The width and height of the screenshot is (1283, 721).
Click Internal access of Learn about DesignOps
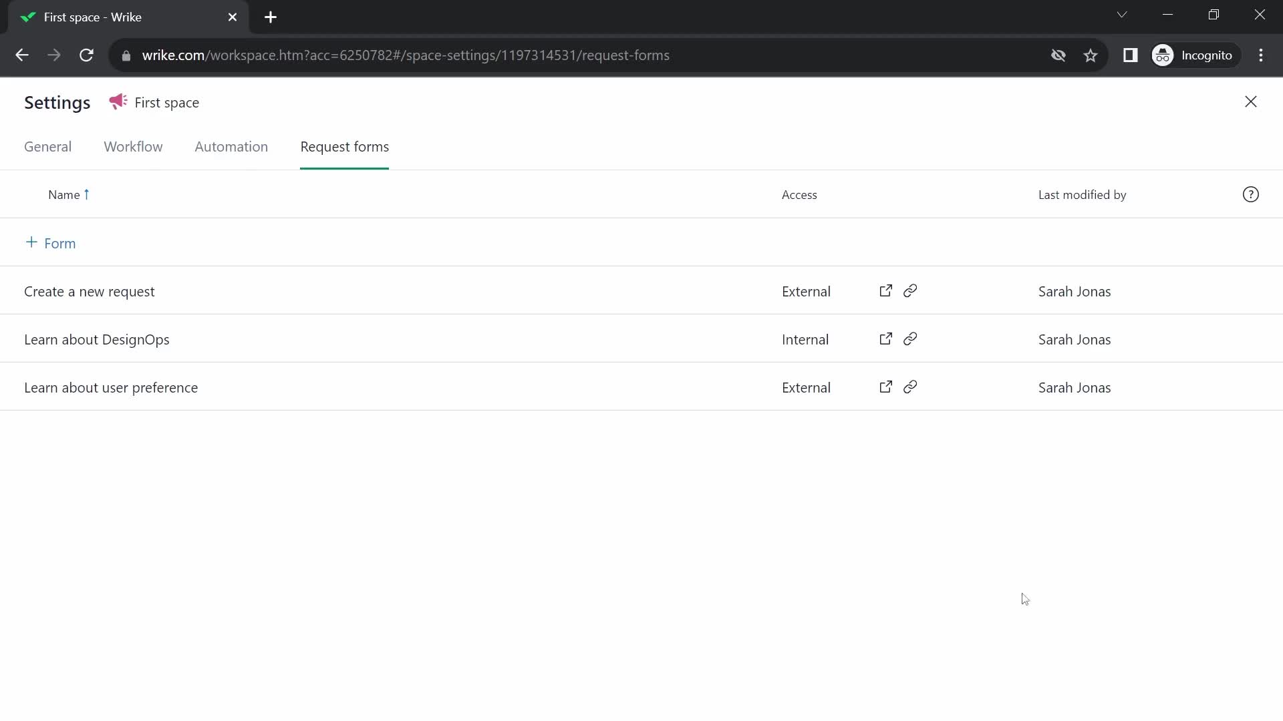805,340
